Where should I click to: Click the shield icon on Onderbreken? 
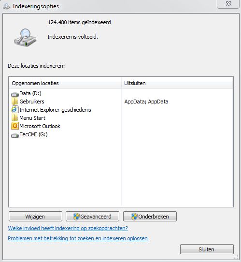134,217
